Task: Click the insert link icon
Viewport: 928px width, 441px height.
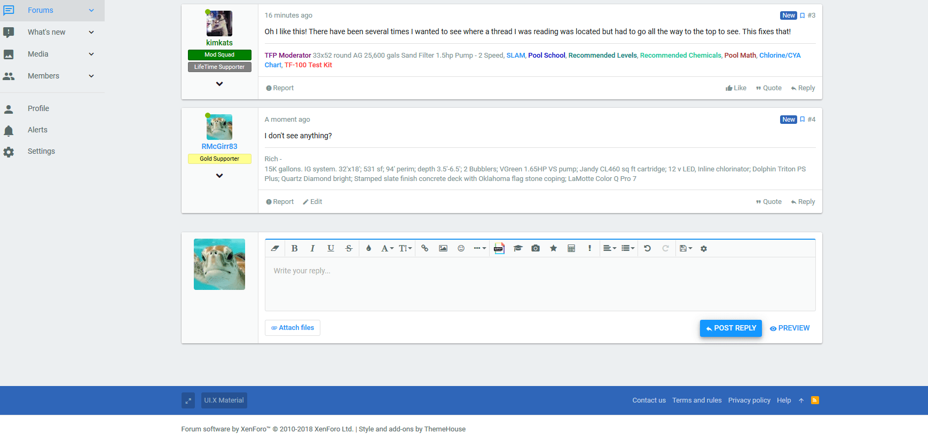Action: (425, 248)
